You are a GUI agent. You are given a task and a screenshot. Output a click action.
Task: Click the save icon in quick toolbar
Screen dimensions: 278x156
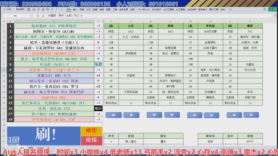click(34, 9)
